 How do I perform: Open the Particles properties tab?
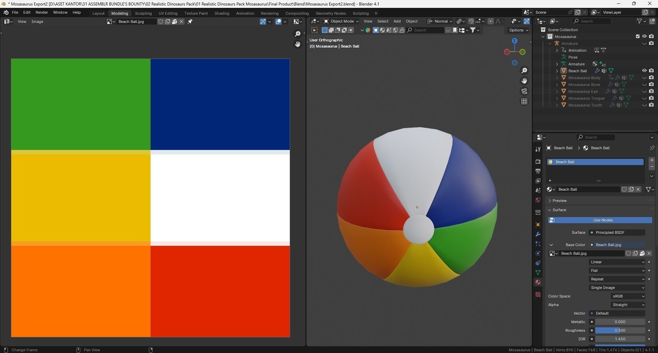[538, 244]
